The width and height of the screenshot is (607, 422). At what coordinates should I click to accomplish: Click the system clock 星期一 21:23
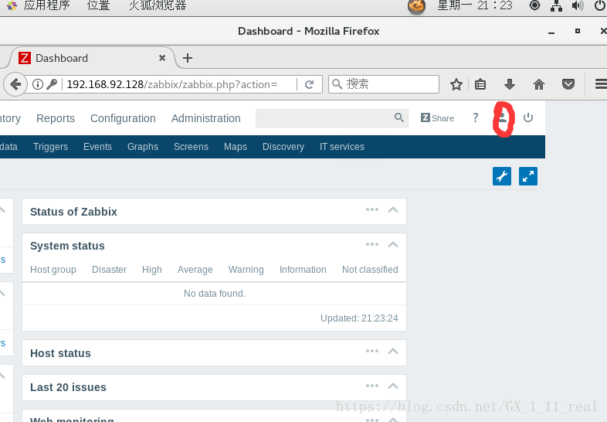(x=475, y=5)
